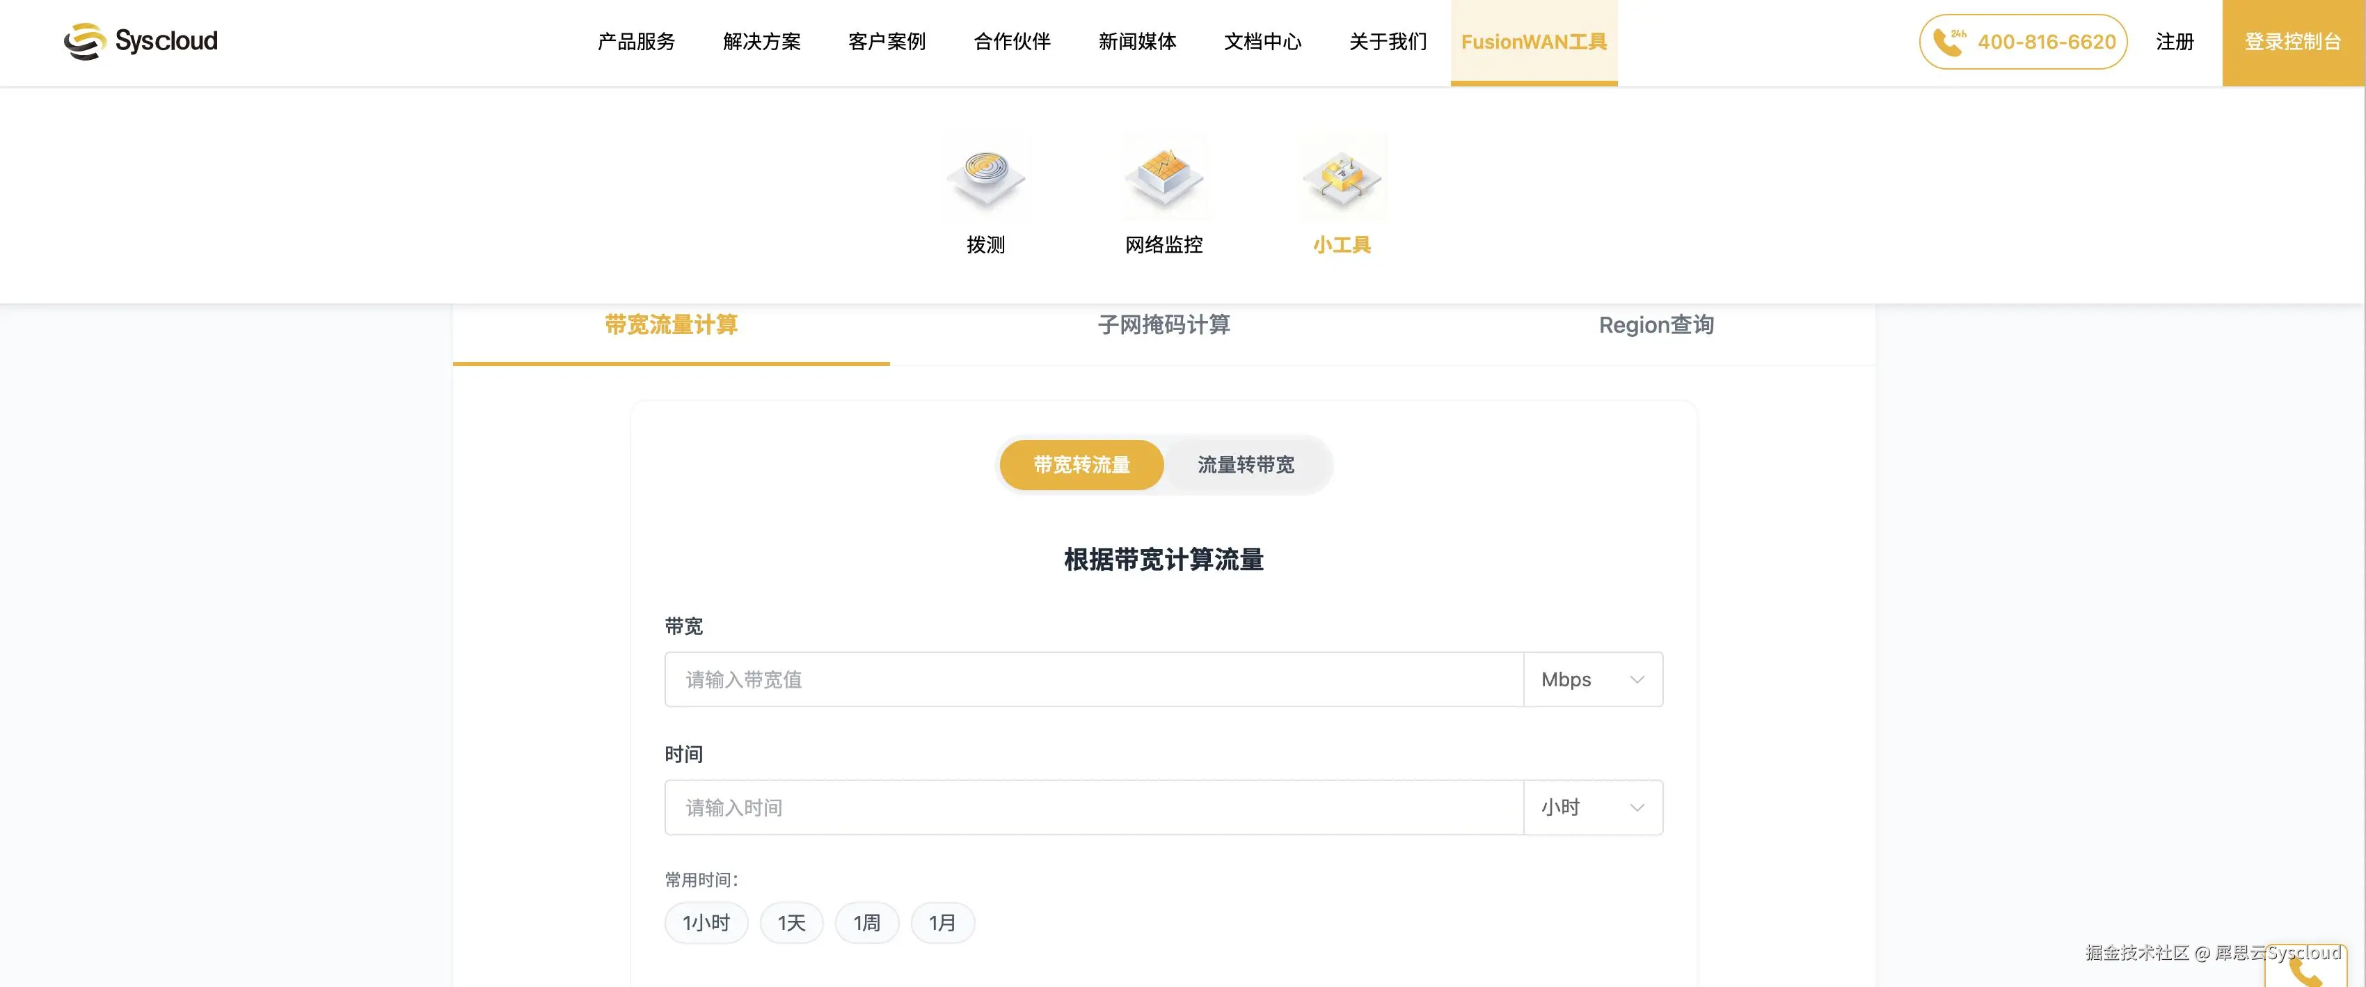Switch to 流量转带宽 mode
This screenshot has width=2366, height=987.
coord(1246,465)
